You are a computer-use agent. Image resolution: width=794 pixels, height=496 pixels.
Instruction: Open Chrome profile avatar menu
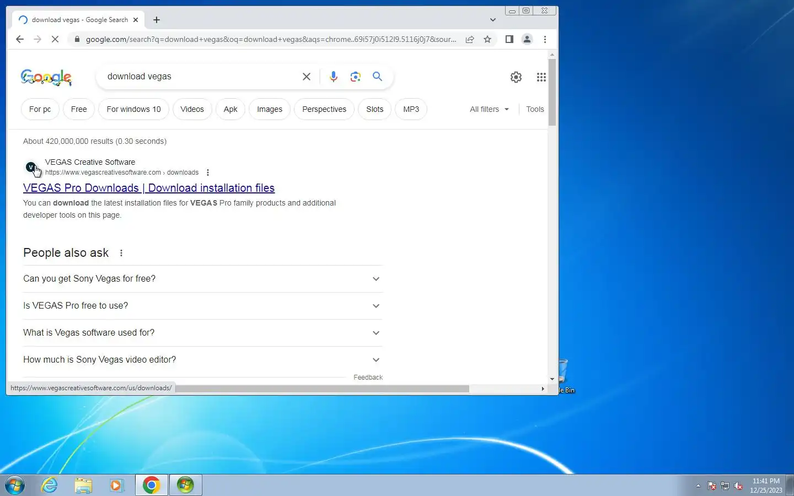(x=527, y=39)
